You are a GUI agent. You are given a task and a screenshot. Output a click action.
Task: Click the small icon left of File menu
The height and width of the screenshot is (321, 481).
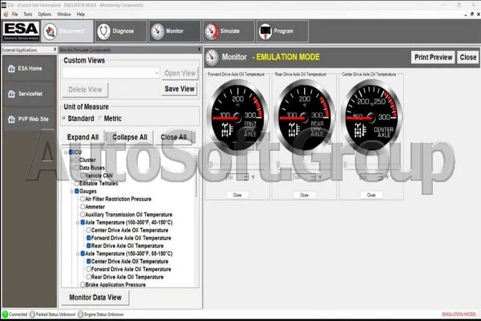tap(5, 14)
